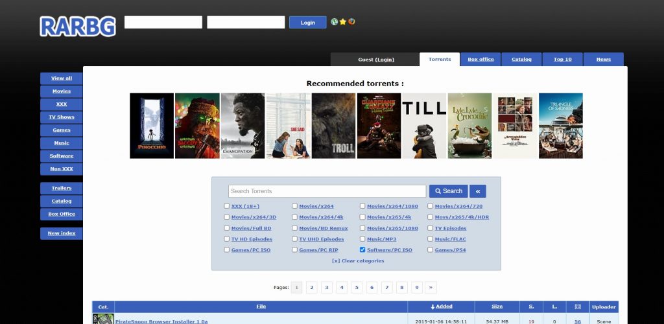The height and width of the screenshot is (324, 664).
Task: Click the TILL poster thumbnail
Action: point(424,126)
